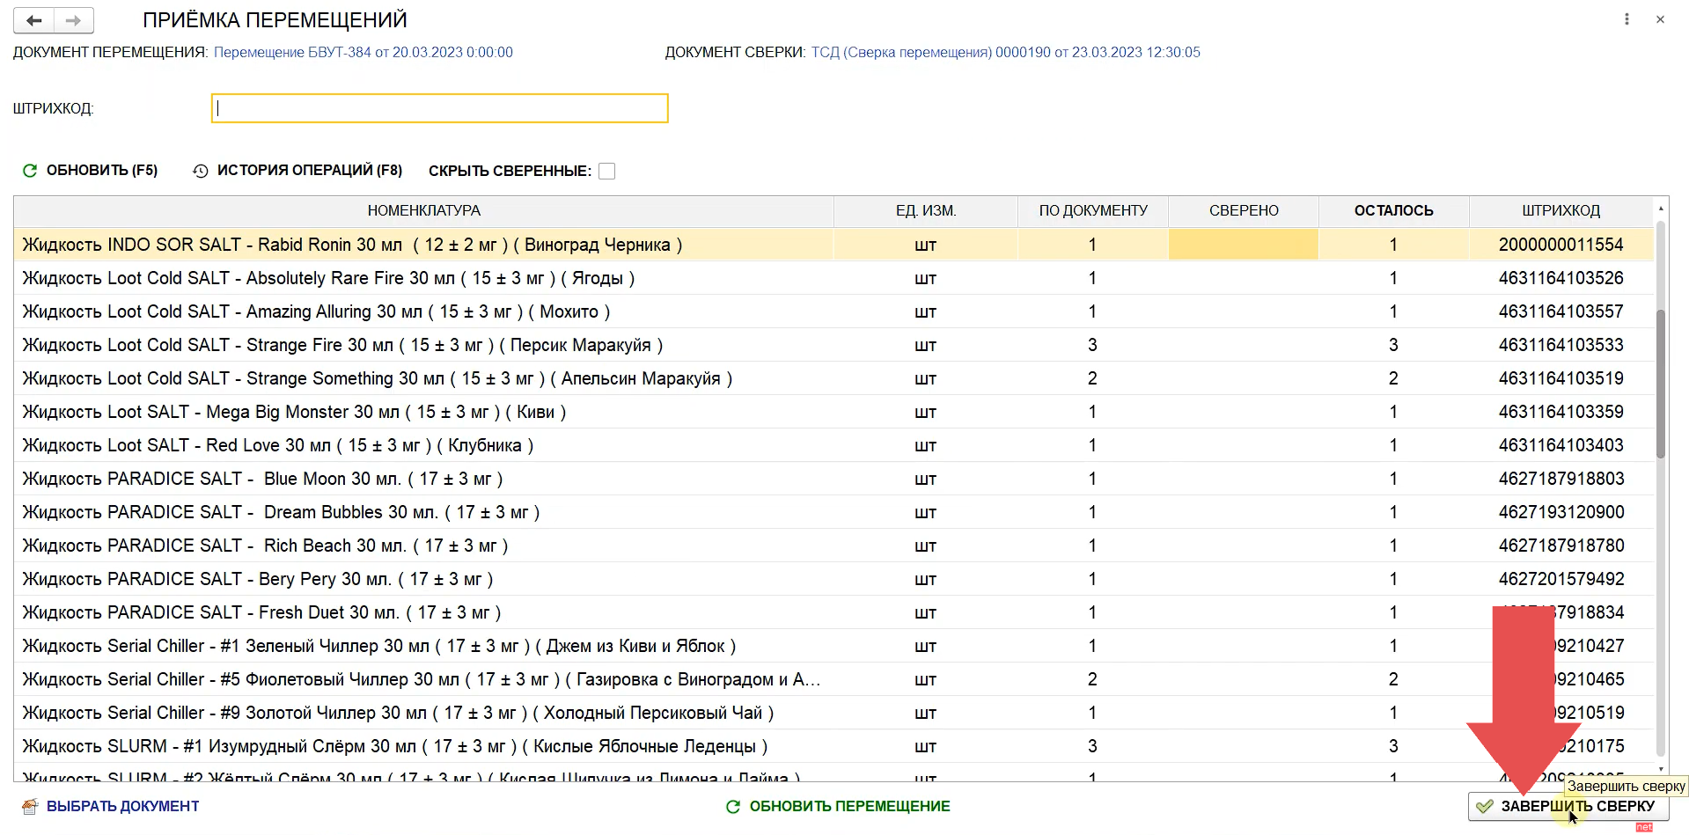1689x835 pixels.
Task: Open the ТСД Сверка перемещения 0000190 link
Action: (x=1005, y=53)
